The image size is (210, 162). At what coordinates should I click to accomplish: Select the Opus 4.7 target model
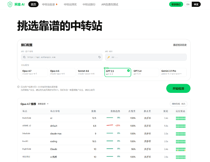[x=34, y=72]
